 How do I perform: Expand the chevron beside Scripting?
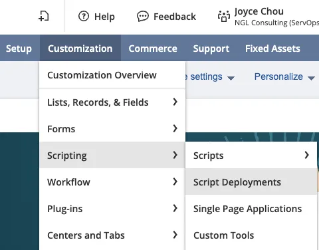(175, 155)
